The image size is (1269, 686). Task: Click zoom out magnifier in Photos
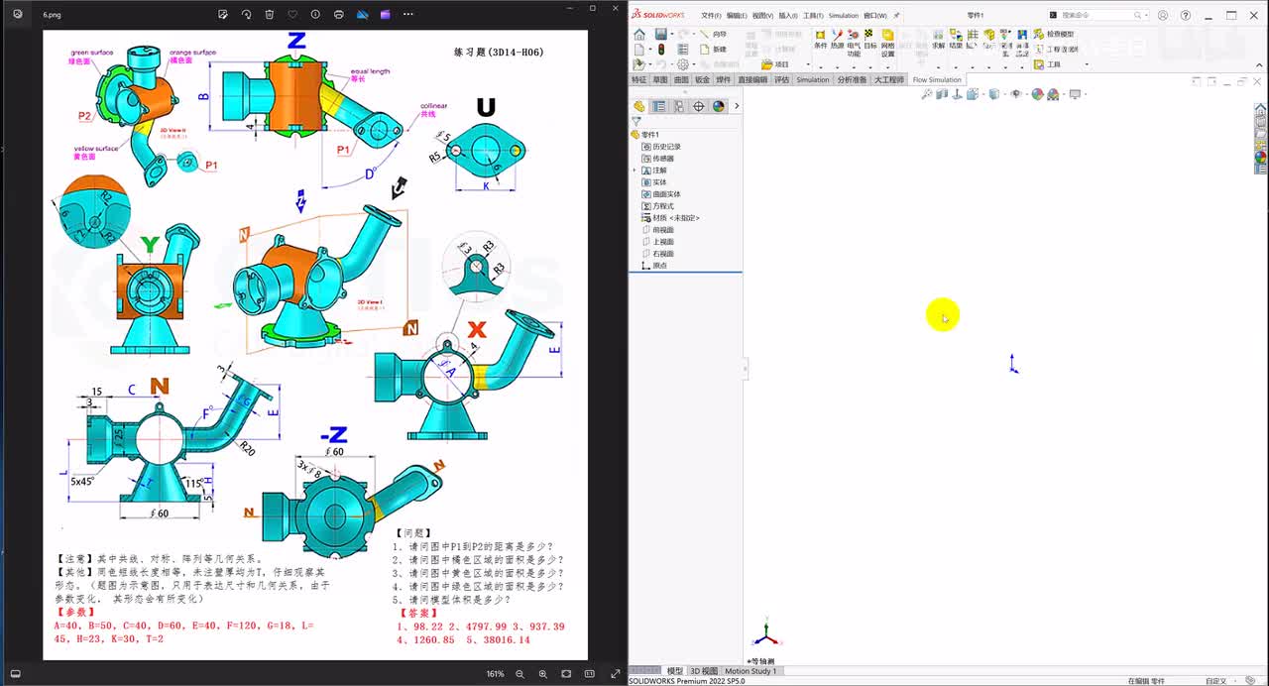tap(519, 674)
